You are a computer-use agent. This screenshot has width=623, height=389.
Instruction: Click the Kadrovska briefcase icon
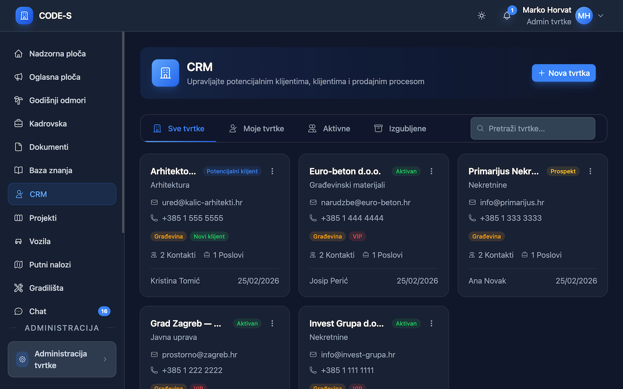pos(18,124)
